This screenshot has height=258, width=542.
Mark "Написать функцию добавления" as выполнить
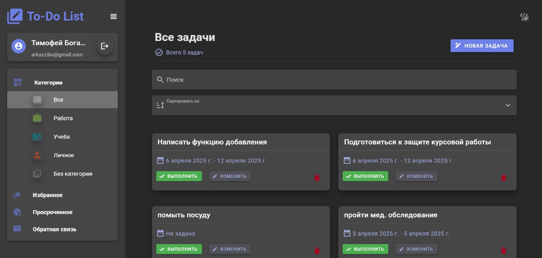(179, 176)
